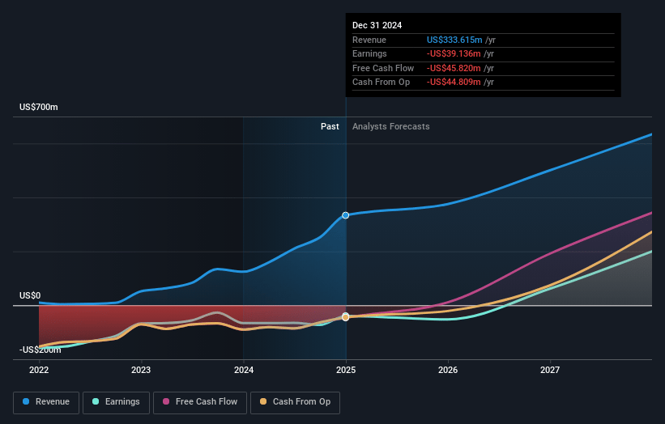This screenshot has height=424, width=665.
Task: Click the 'Past' section label
Action: pos(330,127)
